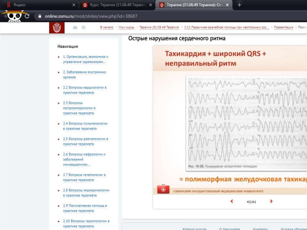Click heading Острые нарушения сердечного ритма
Image resolution: width=307 pixels, height=230 pixels.
click(177, 38)
